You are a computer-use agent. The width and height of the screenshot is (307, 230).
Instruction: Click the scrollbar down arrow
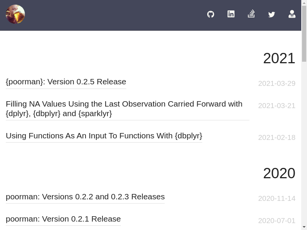pos(304,227)
